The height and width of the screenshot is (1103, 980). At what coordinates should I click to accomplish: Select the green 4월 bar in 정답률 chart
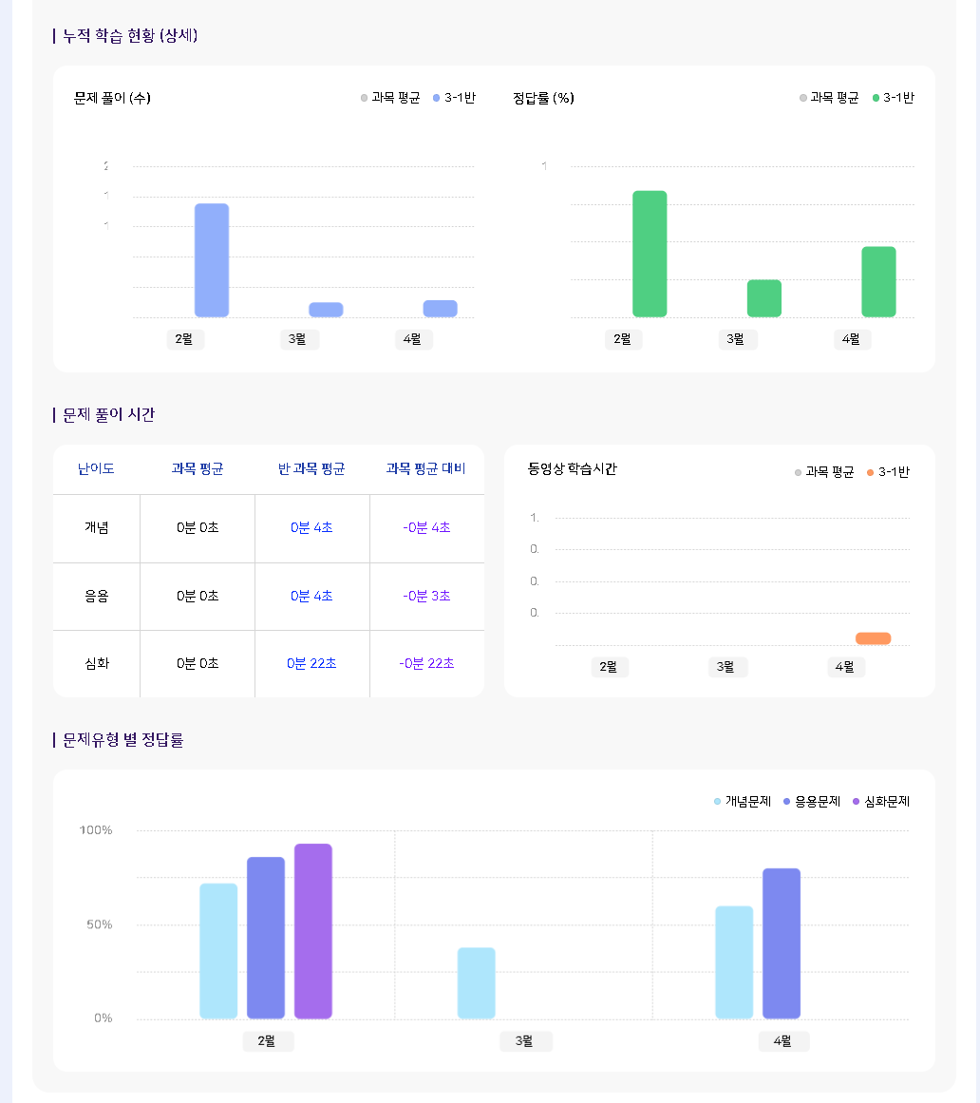[878, 281]
